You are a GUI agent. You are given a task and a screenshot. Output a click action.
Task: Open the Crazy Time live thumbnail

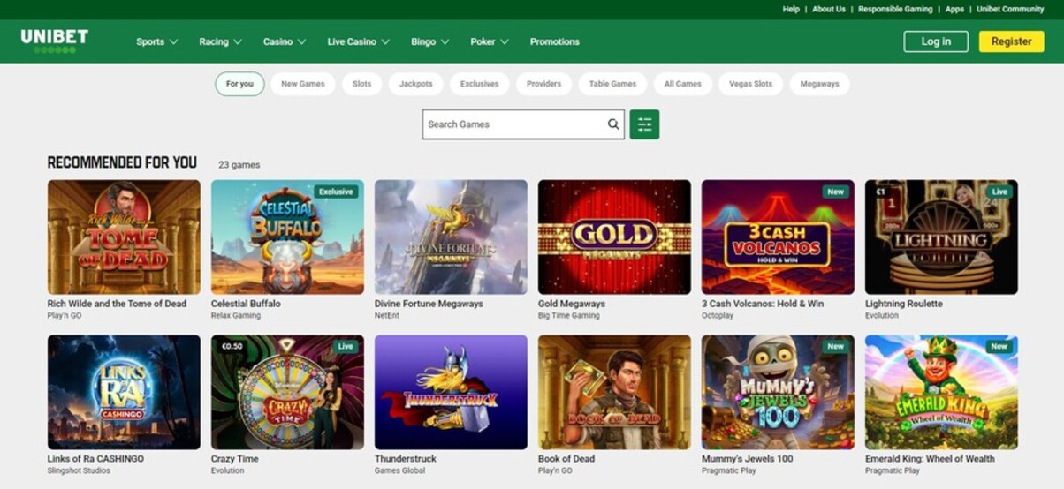tap(287, 392)
